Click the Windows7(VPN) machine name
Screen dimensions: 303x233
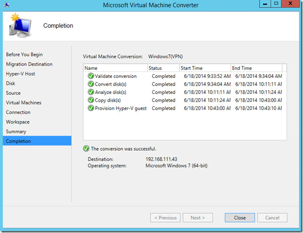click(165, 56)
